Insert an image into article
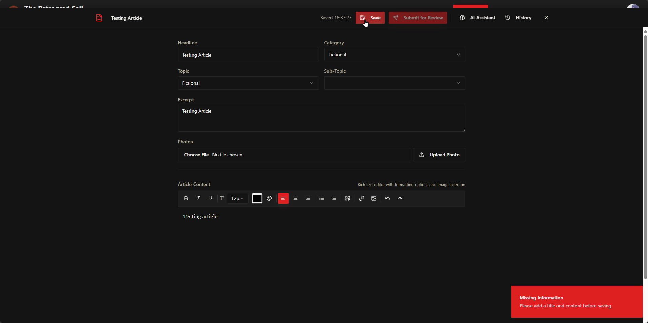The height and width of the screenshot is (323, 648). pos(374,198)
